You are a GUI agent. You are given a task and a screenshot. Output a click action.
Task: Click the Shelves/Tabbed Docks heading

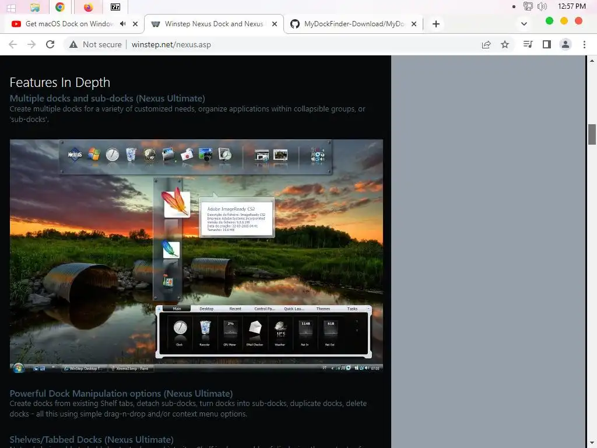(92, 439)
